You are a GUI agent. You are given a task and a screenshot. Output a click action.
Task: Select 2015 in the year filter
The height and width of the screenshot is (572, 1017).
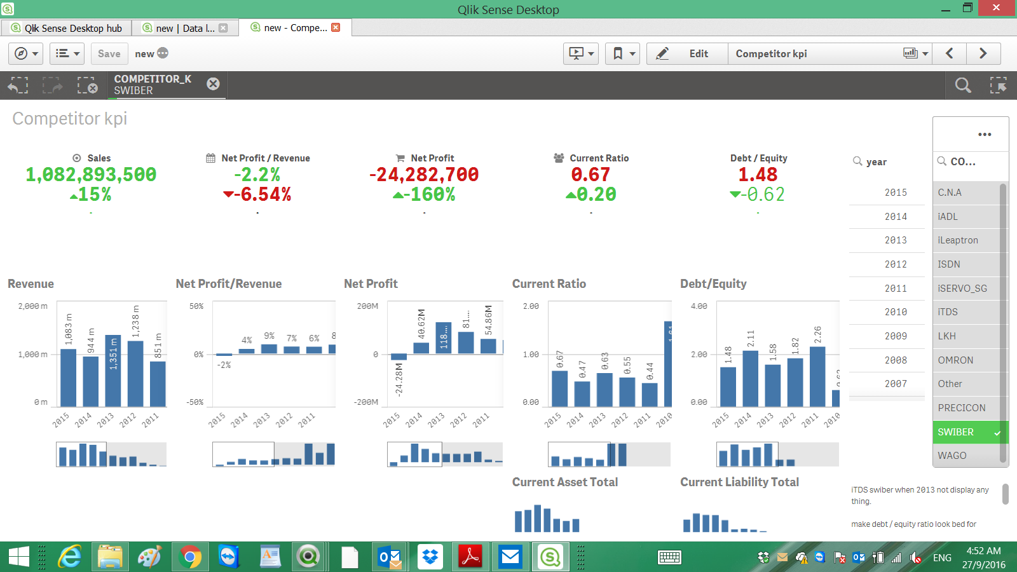click(x=887, y=193)
